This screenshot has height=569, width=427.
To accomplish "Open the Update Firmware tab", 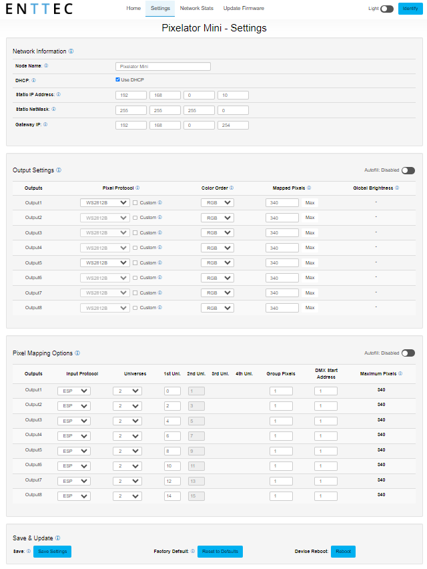I will click(x=244, y=8).
